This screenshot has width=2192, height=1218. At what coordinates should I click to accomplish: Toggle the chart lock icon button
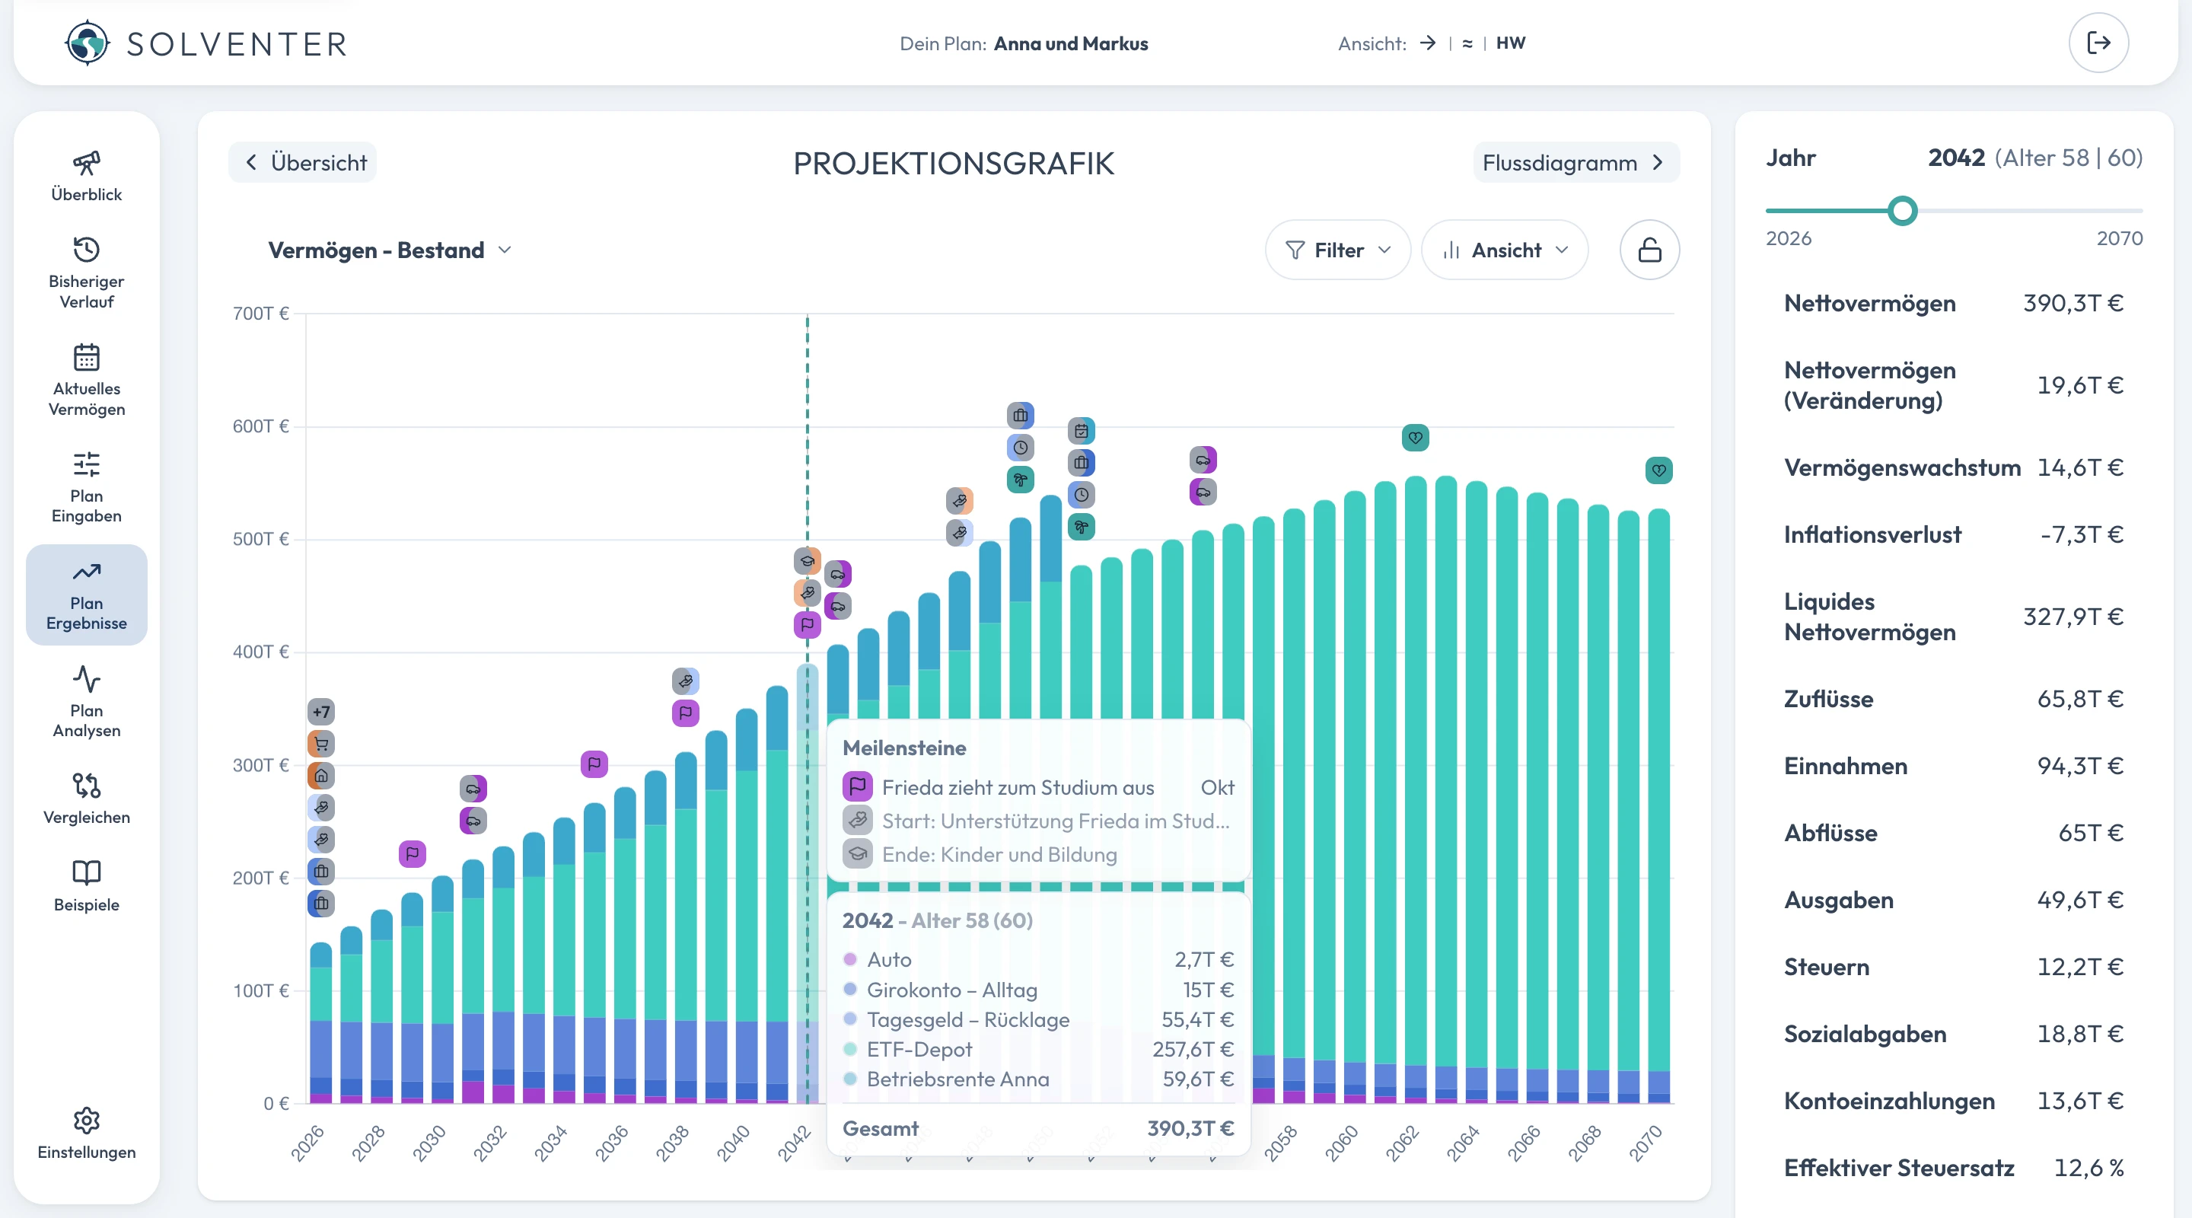1649,250
